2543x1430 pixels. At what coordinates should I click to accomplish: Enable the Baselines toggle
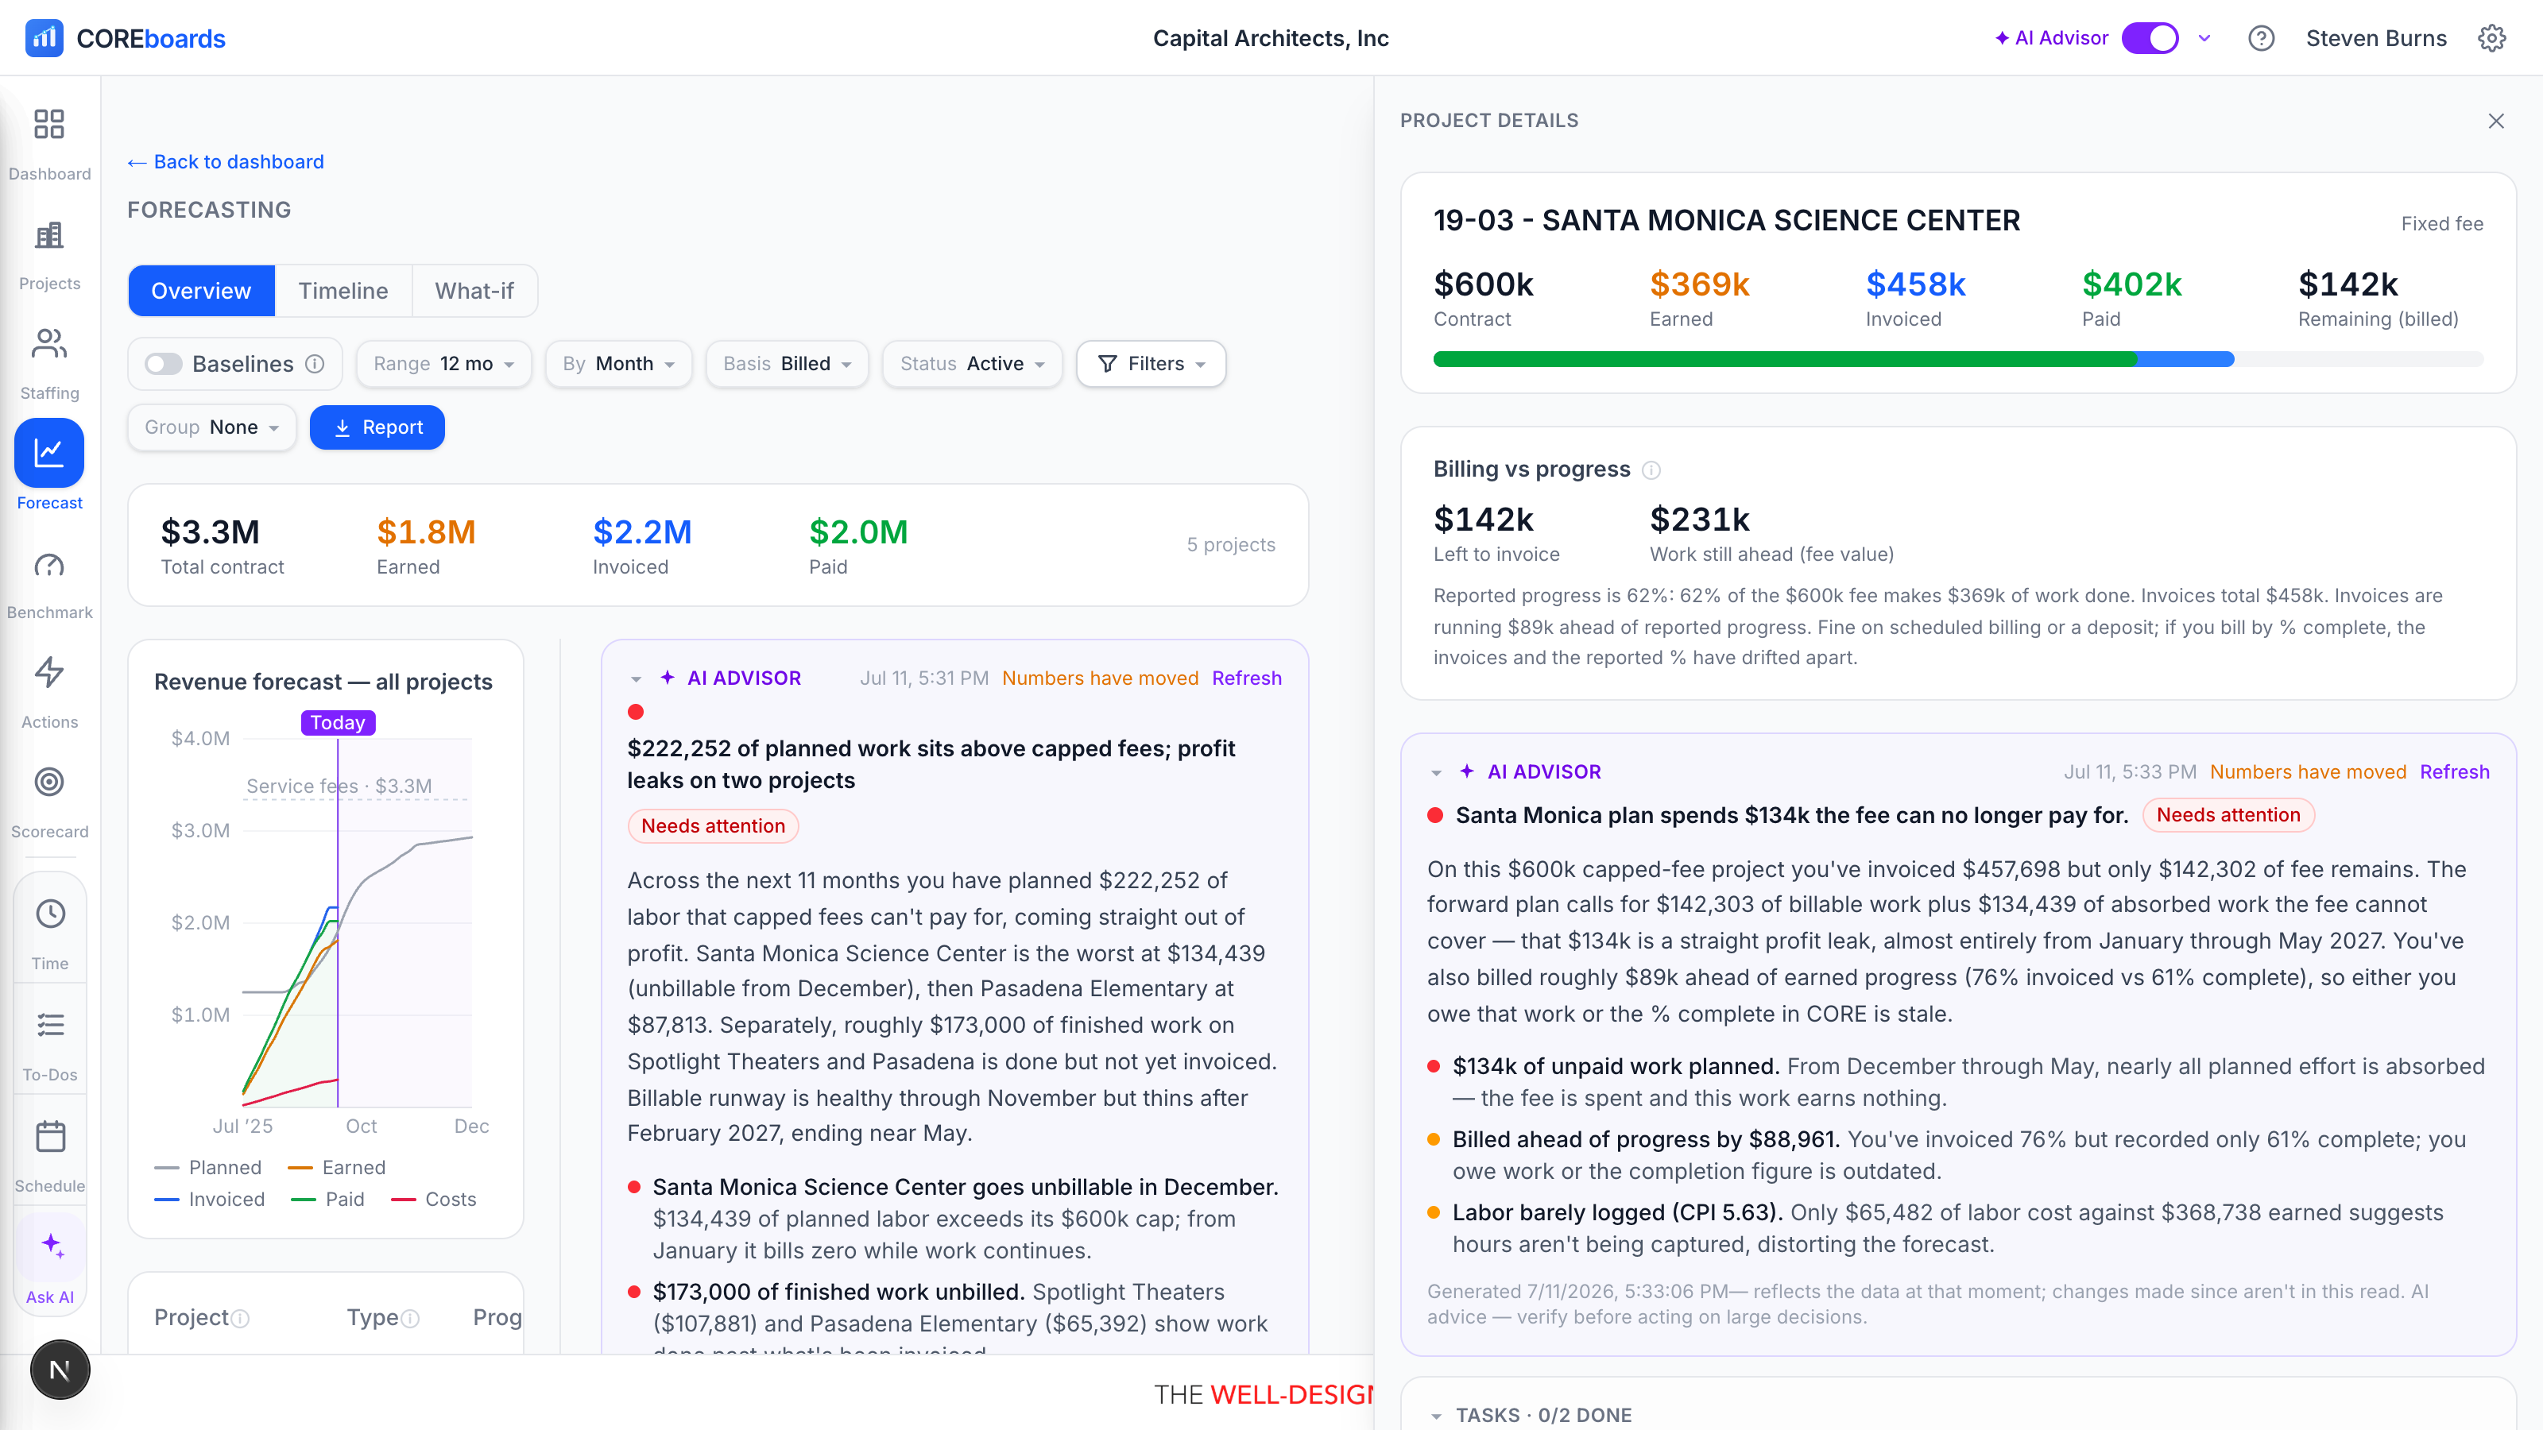(163, 364)
